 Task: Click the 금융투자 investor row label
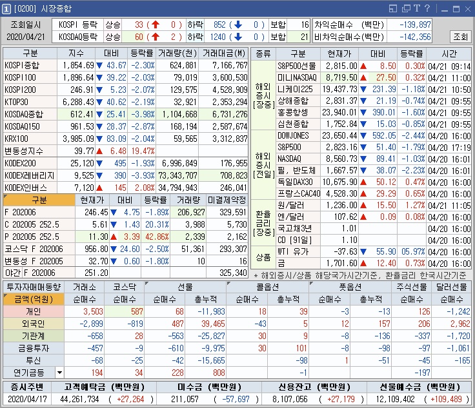(x=34, y=348)
